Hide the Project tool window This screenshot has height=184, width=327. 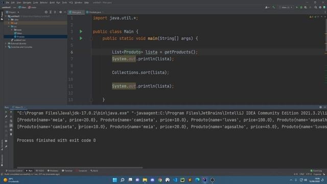click(x=65, y=12)
